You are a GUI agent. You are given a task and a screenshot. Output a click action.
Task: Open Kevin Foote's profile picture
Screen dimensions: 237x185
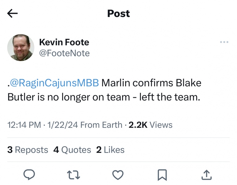click(21, 47)
